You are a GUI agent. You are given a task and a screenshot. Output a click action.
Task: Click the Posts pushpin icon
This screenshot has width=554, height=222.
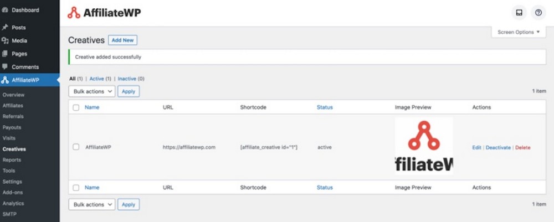(5, 28)
